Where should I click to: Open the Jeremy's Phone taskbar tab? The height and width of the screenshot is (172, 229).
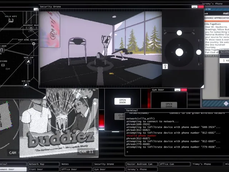(x=142, y=169)
